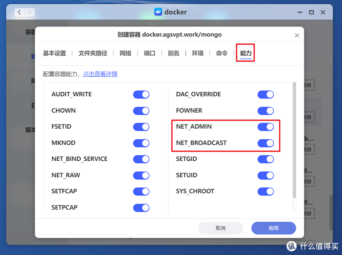Click the 什么值得买 logo at bottom right
Screen dimensions: 342x255
pos(312,247)
